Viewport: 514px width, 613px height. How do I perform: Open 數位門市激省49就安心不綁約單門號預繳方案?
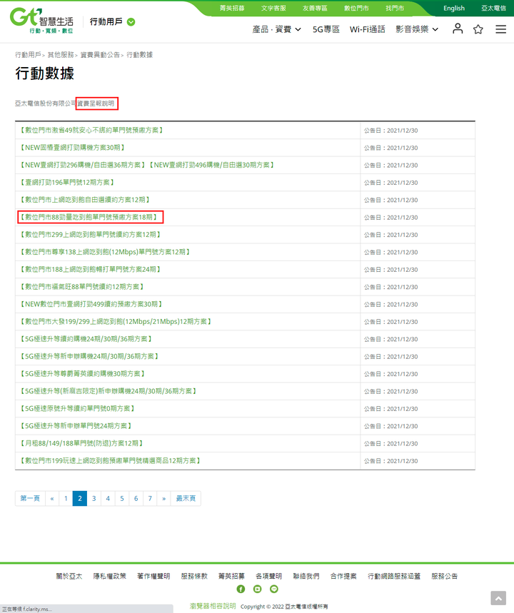pyautogui.click(x=91, y=130)
